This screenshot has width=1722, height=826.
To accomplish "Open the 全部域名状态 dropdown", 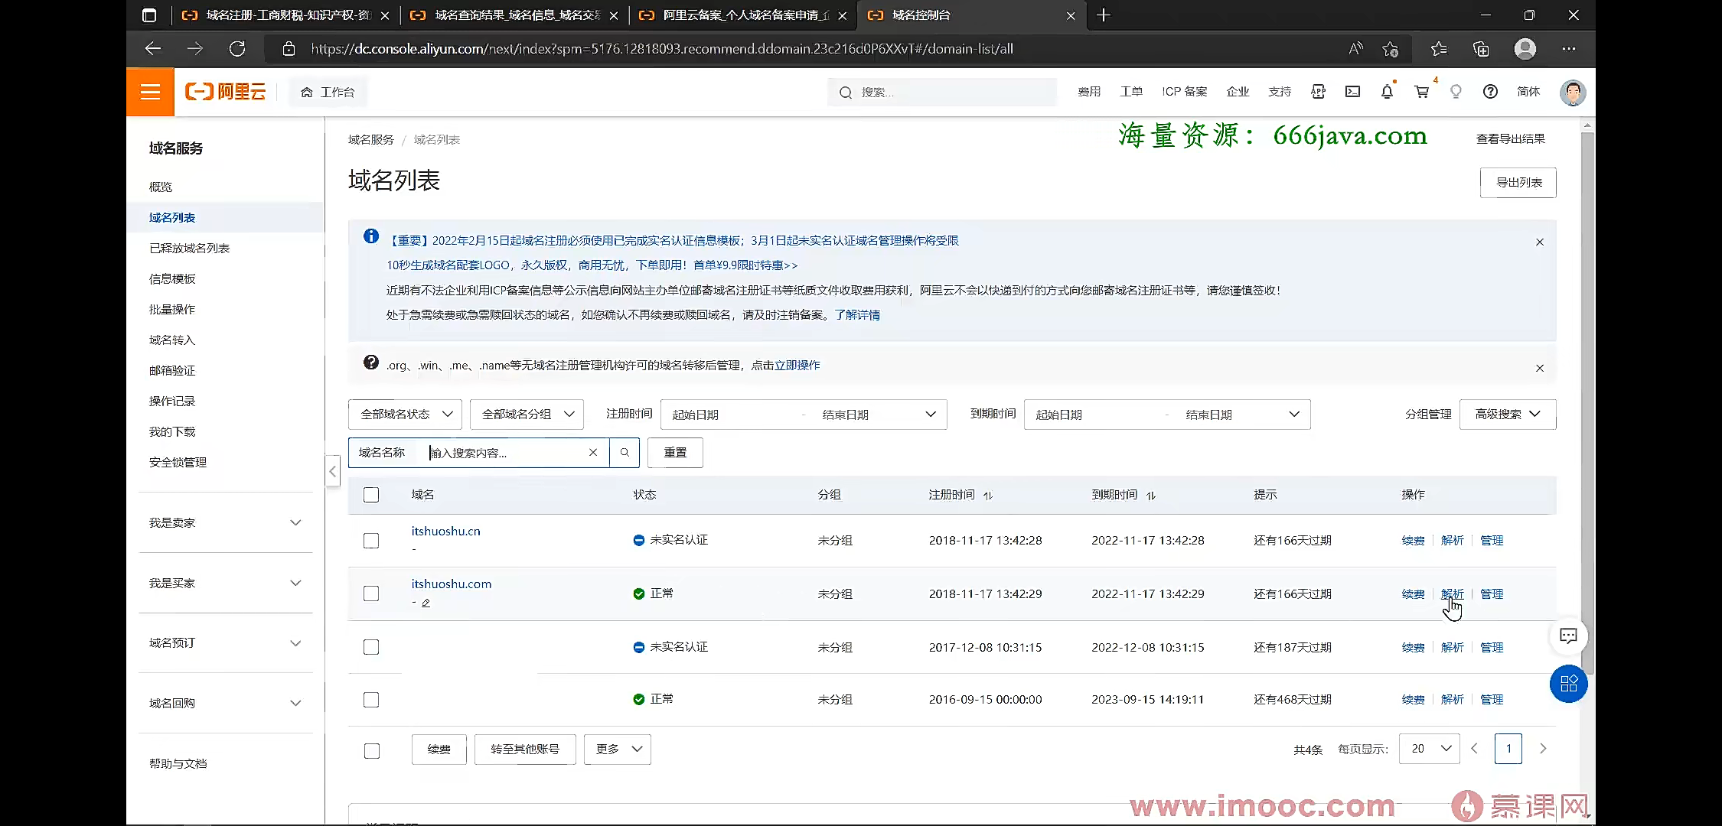I will coord(405,415).
